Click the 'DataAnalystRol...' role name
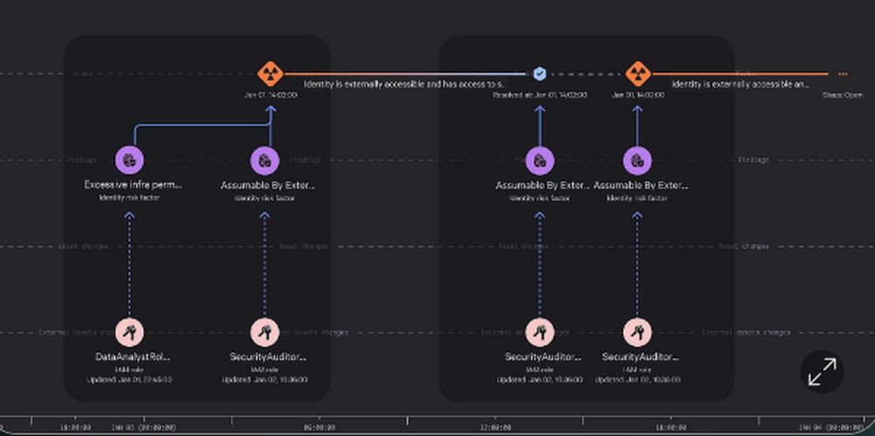Screen dimensions: 875x436 133,356
